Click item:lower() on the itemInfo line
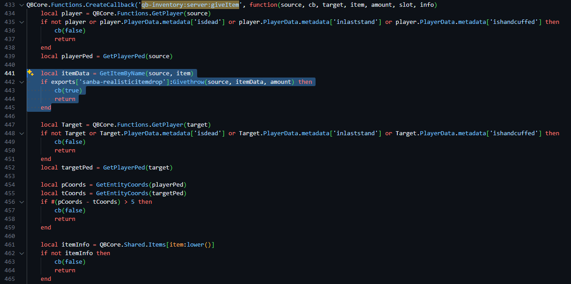This screenshot has width=571, height=284. pos(190,245)
